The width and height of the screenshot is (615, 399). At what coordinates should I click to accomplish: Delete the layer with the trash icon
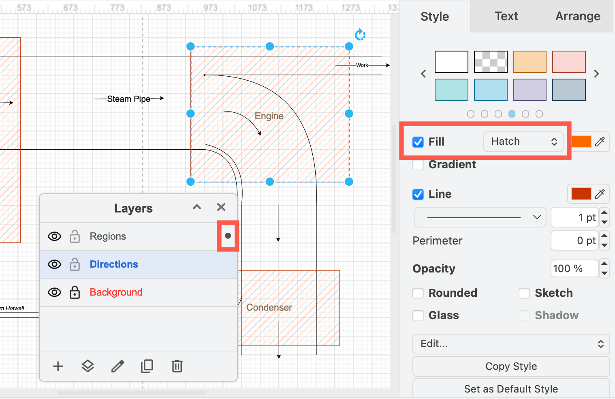(177, 366)
